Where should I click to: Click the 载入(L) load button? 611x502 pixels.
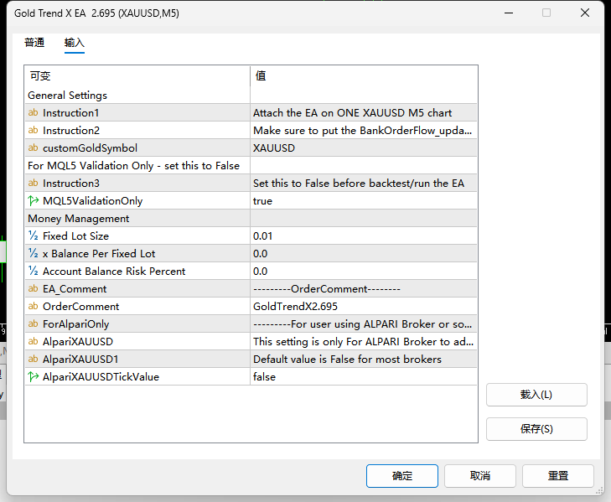536,395
